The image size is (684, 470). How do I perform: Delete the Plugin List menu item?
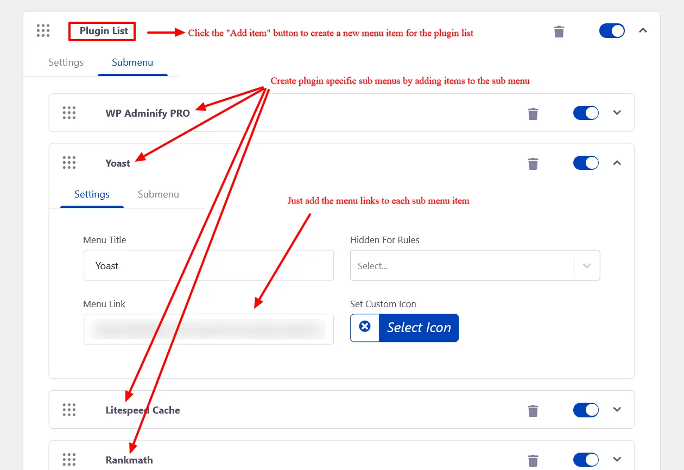click(559, 31)
